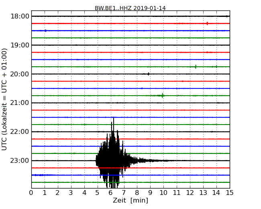261x209 pixels.
Task: Click the small blue spike near minute 1
Action: point(45,31)
